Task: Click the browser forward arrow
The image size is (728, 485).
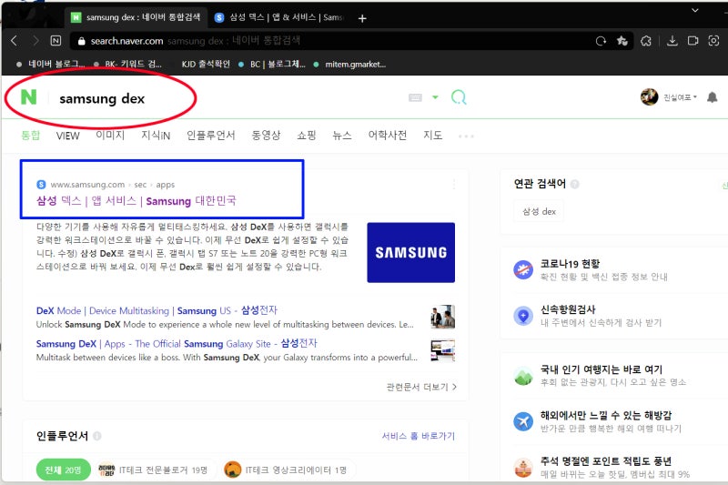Action: pyautogui.click(x=35, y=41)
